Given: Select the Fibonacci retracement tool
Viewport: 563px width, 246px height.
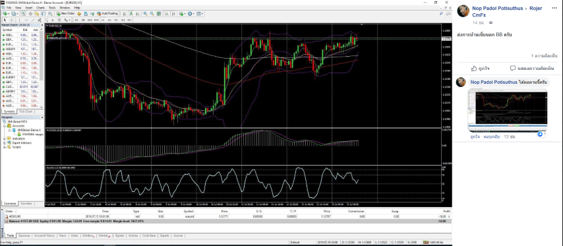Looking at the screenshot, I should pyautogui.click(x=46, y=20).
